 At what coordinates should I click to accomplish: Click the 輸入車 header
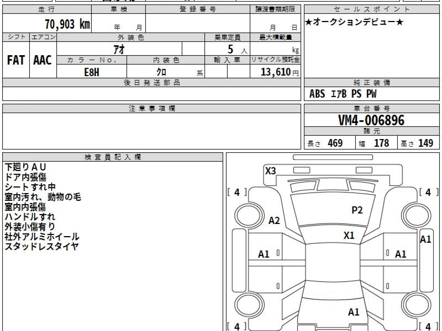tap(228, 60)
